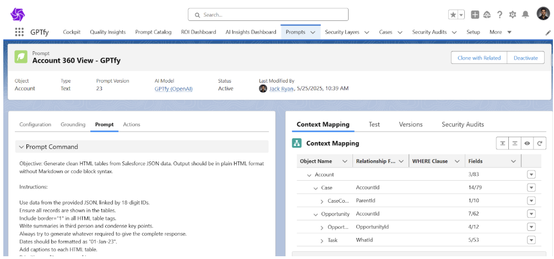Select the Context Mapping tab
This screenshot has height=259, width=554.
click(323, 125)
